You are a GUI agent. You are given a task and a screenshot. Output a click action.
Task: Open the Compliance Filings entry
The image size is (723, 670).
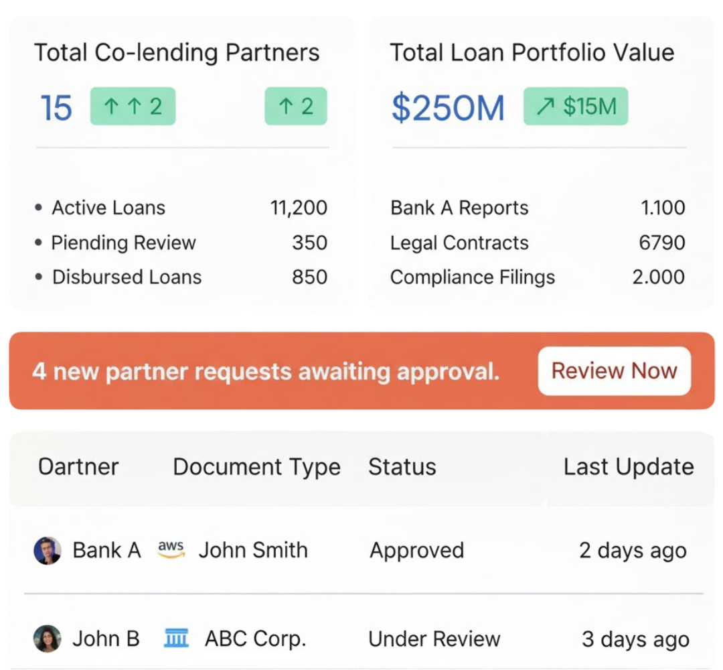coord(473,277)
